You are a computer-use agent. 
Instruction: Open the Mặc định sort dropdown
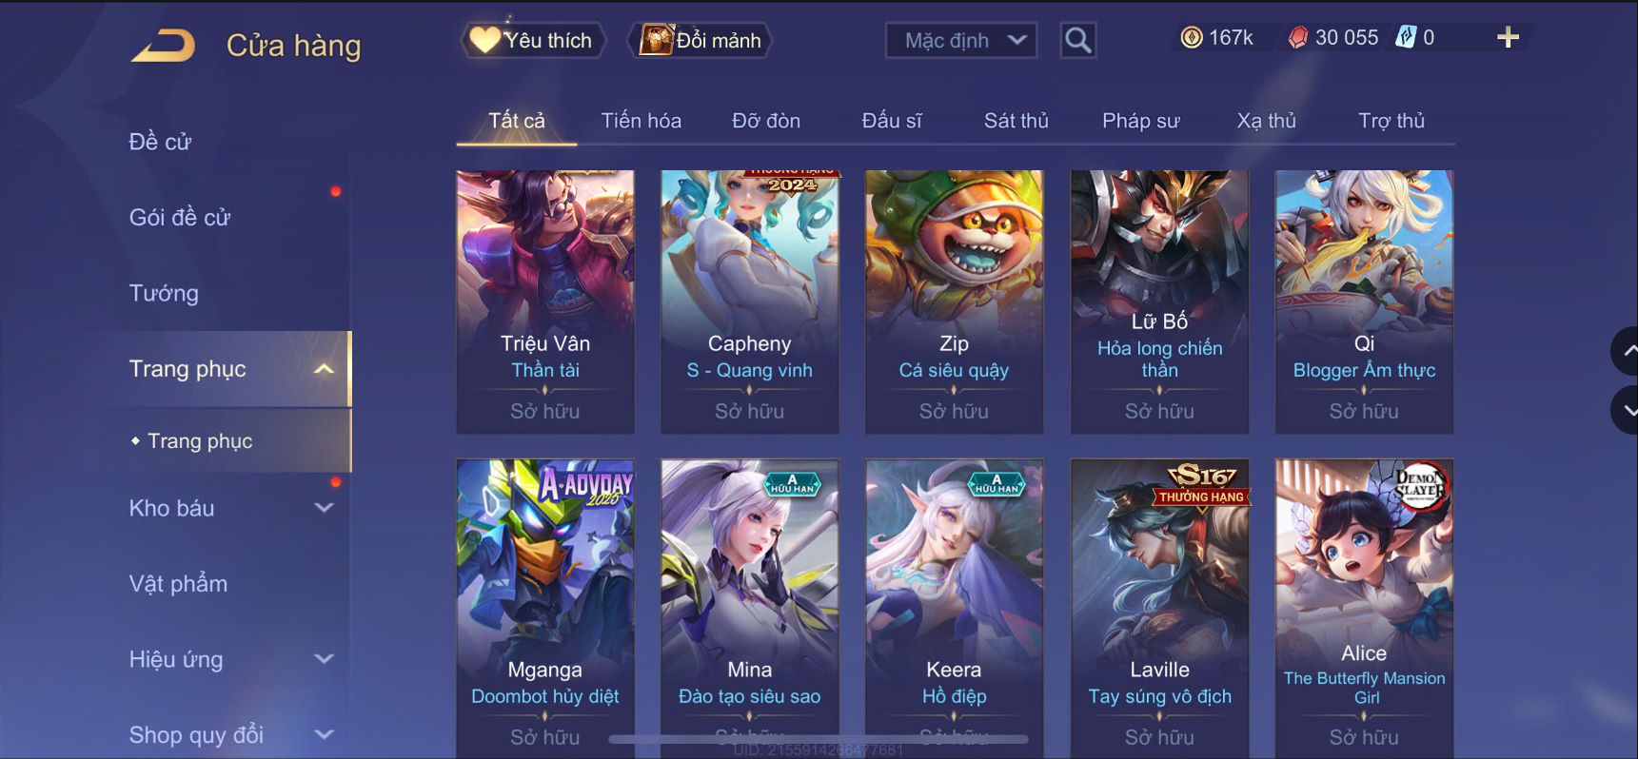(961, 40)
